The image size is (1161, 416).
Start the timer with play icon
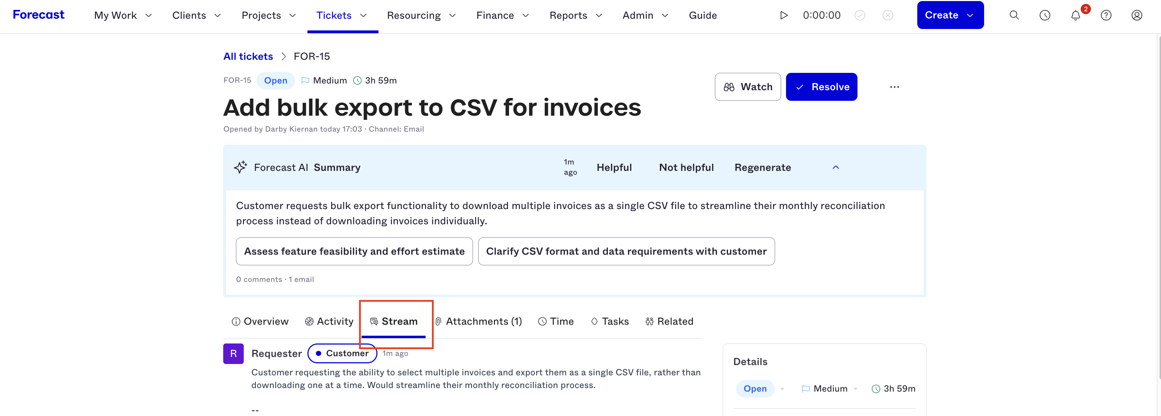[x=784, y=15]
